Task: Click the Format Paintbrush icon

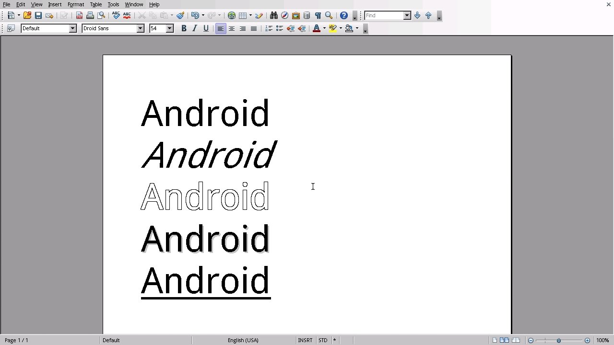Action: click(180, 15)
